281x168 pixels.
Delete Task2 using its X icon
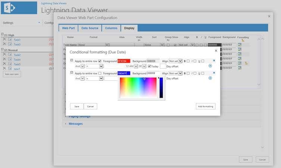pyautogui.click(x=4, y=55)
